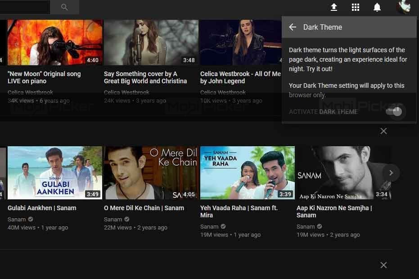Open the upload video icon
The image size is (419, 279).
334,7
